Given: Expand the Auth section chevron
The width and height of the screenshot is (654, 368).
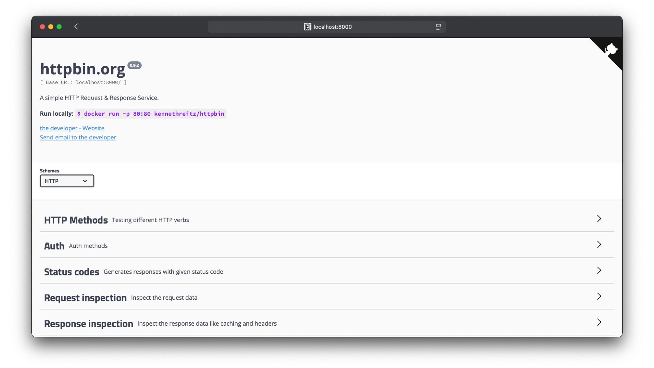Looking at the screenshot, I should coord(599,245).
